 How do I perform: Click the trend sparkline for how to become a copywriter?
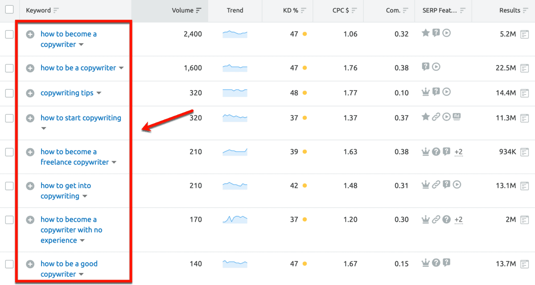coord(235,33)
